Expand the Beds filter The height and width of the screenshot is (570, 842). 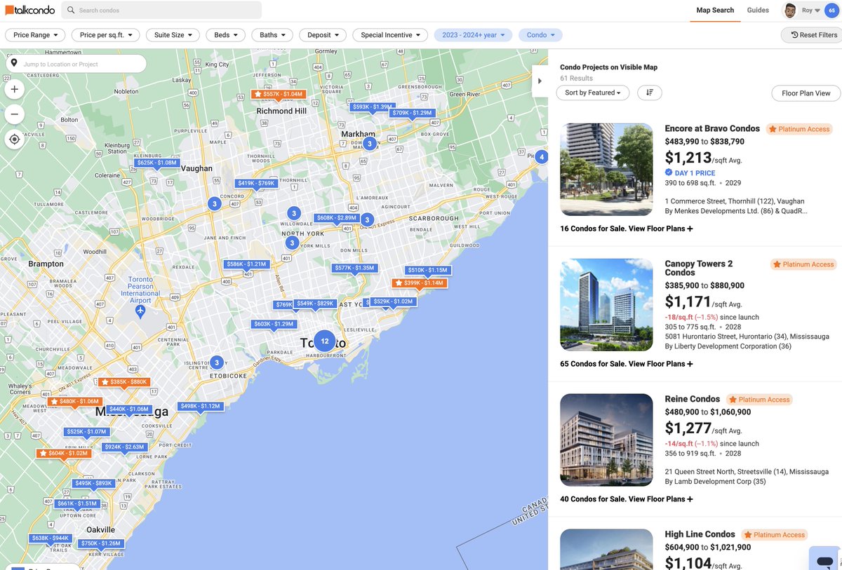coord(226,35)
